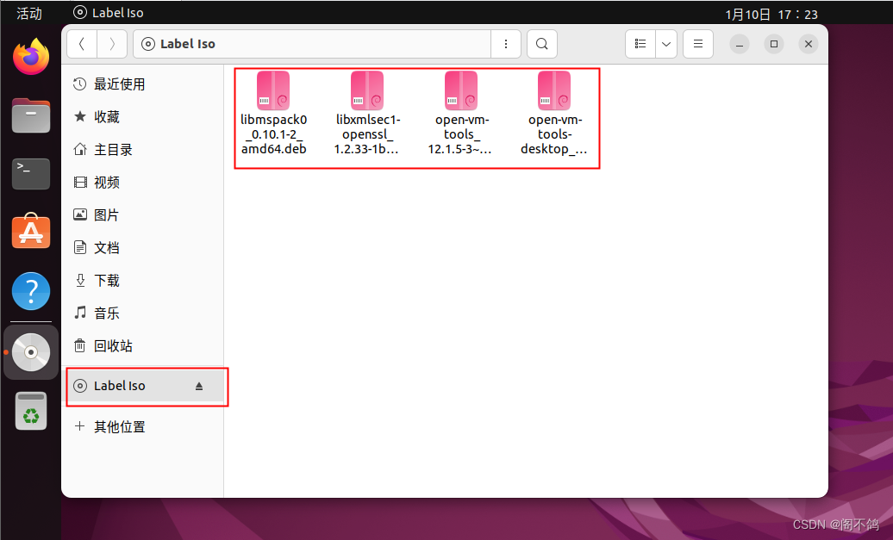Select the libmspack0 deb package thumbnail
The image size is (893, 540).
pyautogui.click(x=274, y=89)
